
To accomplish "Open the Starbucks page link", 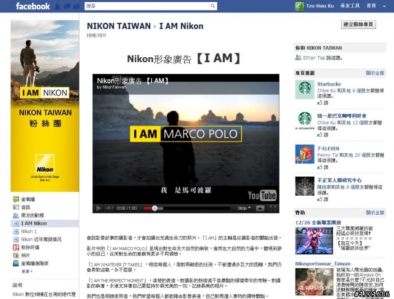I will [x=329, y=84].
